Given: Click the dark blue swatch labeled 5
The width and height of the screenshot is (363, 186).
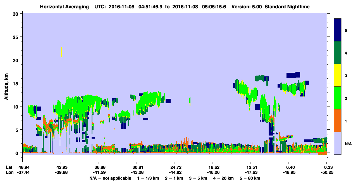Looking at the screenshot, I should tap(338, 30).
